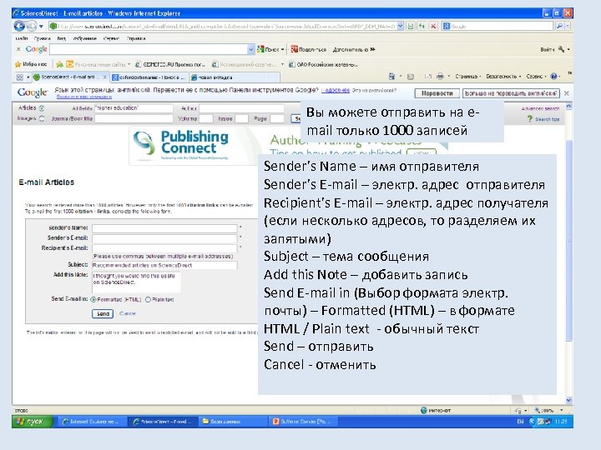The height and width of the screenshot is (450, 601).
Task: Open the Google Search button dropdown arrow
Action: [x=282, y=49]
